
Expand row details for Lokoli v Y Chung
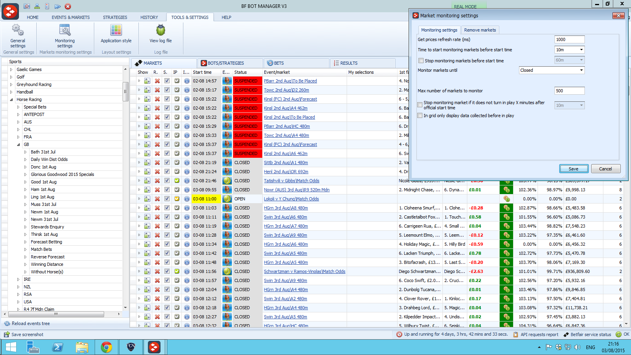[x=139, y=199]
